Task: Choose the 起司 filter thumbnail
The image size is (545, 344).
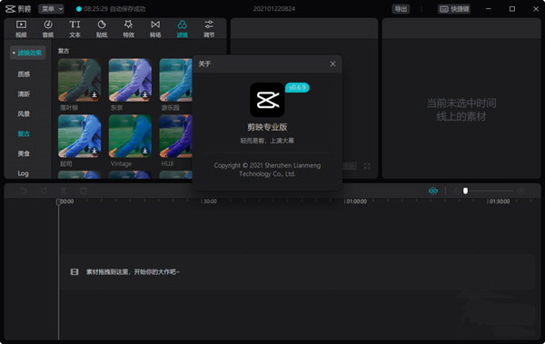Action: 80,136
